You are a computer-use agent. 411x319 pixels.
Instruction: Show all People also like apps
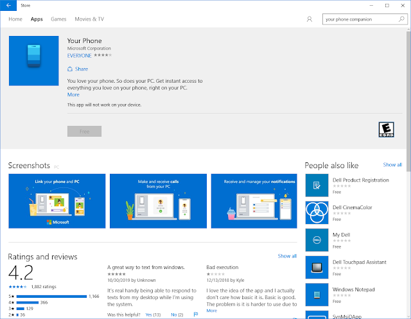[x=392, y=165]
